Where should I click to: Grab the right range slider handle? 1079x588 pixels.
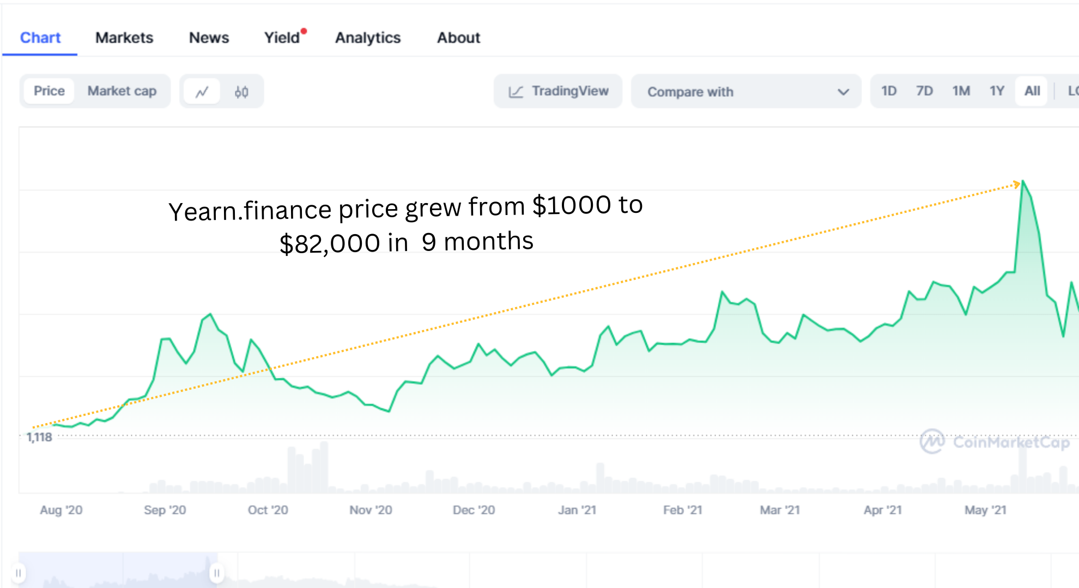point(217,573)
